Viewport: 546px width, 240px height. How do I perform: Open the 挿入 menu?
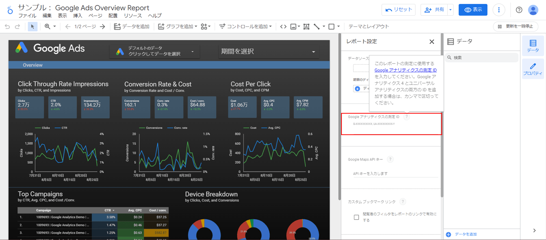(78, 16)
